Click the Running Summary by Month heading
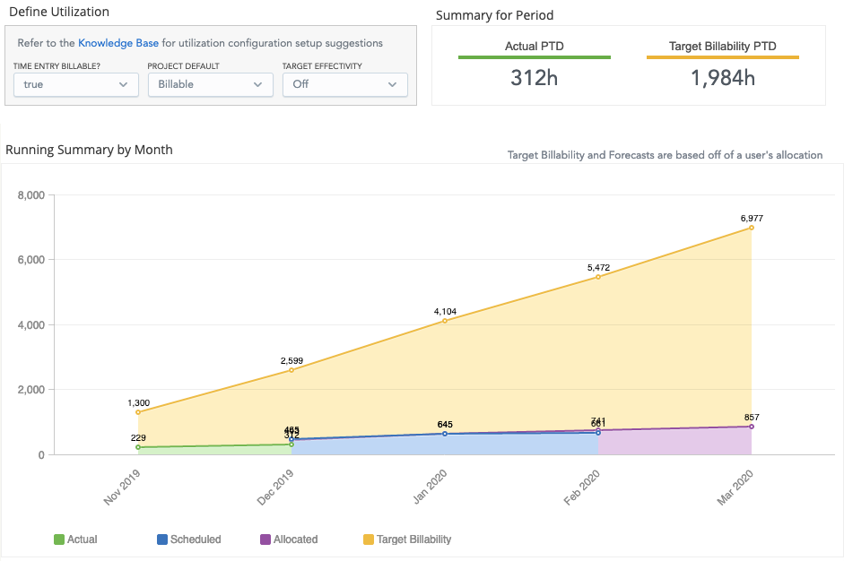 click(89, 150)
